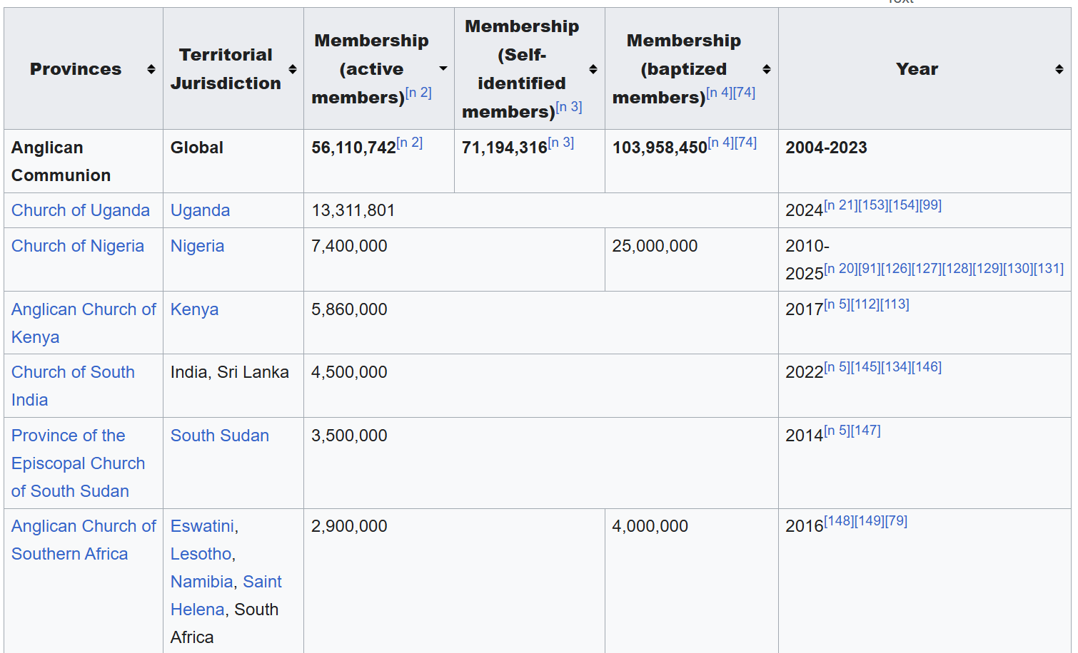The image size is (1078, 653).
Task: Sort table by Provinces column arrows
Action: 151,69
